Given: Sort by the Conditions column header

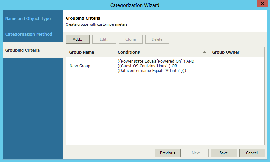Looking at the screenshot, I should point(161,52).
